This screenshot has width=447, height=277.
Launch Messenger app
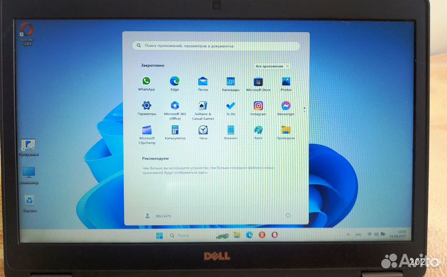coord(286,108)
